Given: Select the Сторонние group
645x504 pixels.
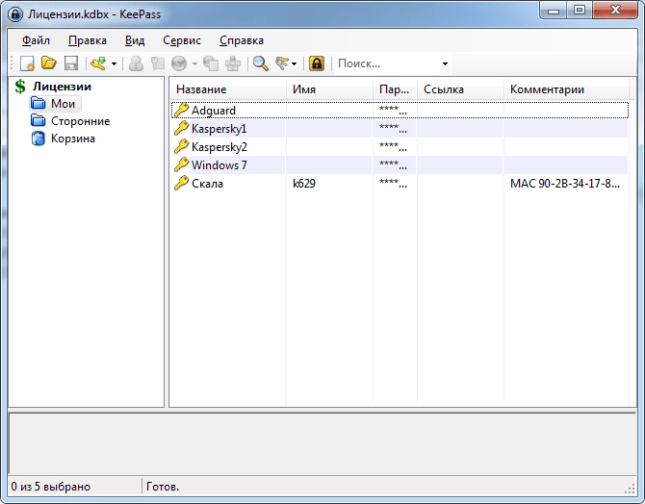Looking at the screenshot, I should tap(81, 121).
